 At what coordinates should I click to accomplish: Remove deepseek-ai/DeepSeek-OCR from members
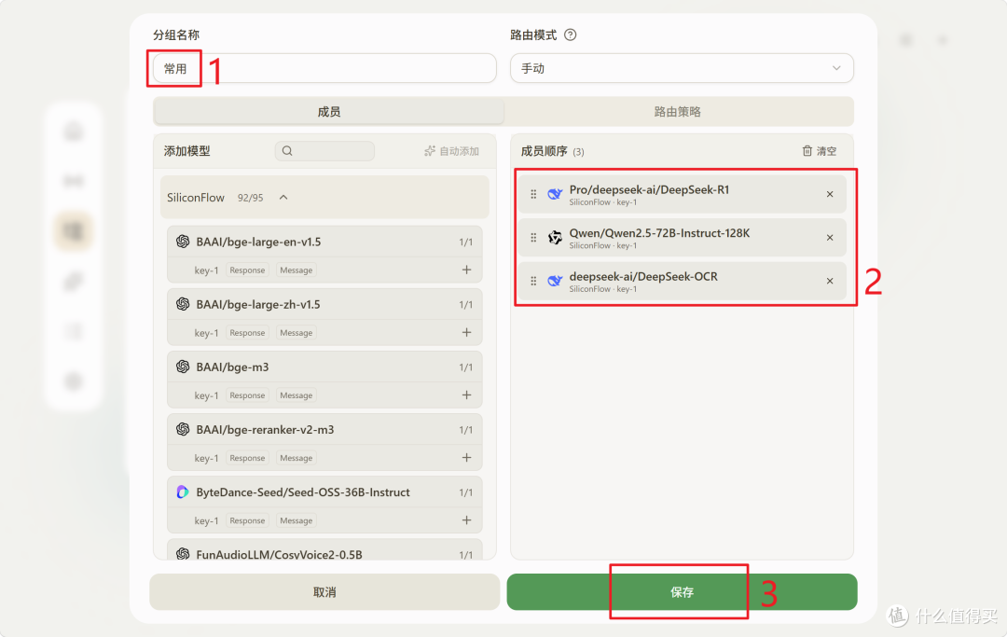(x=830, y=281)
